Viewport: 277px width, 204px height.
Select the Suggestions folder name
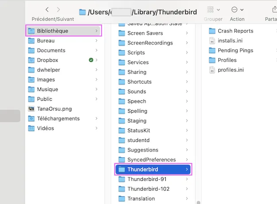point(143,150)
